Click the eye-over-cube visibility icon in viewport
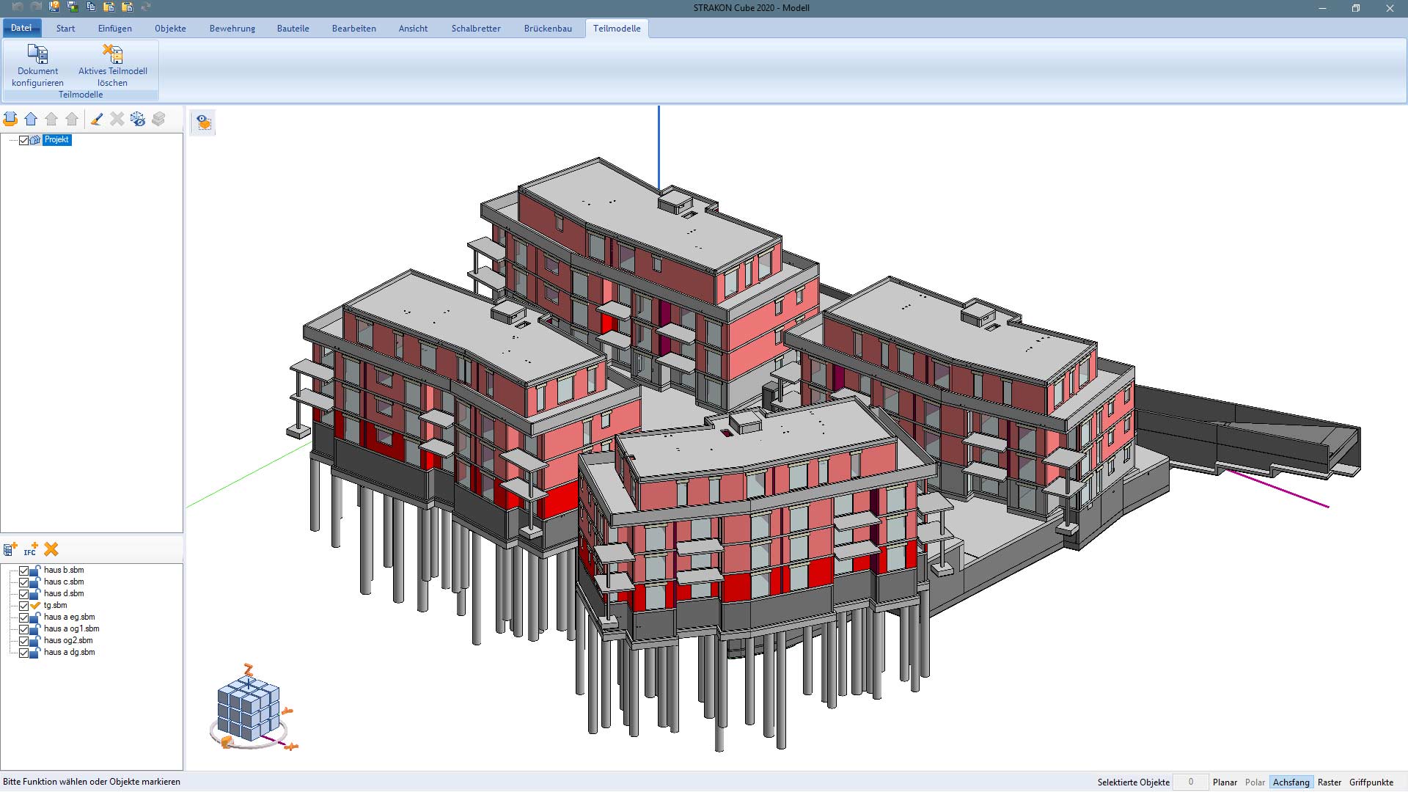This screenshot has height=792, width=1408. [203, 122]
